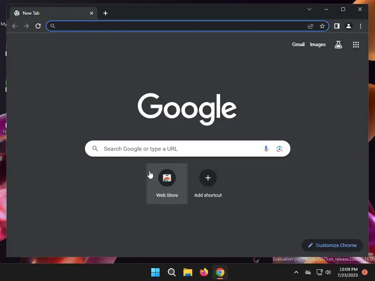The image size is (375, 281).
Task: Click the share this page icon
Action: tap(311, 26)
